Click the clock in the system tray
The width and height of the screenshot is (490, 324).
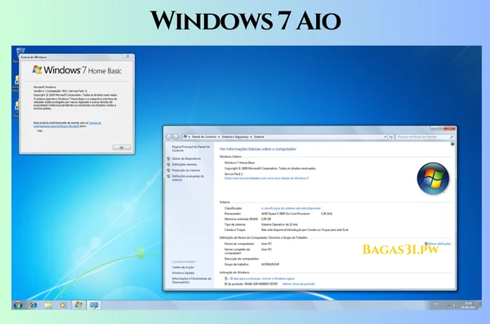pos(468,305)
